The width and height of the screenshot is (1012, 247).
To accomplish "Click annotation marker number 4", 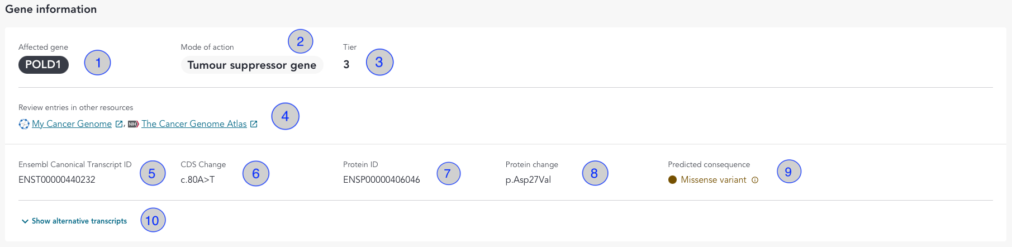I will (x=285, y=116).
